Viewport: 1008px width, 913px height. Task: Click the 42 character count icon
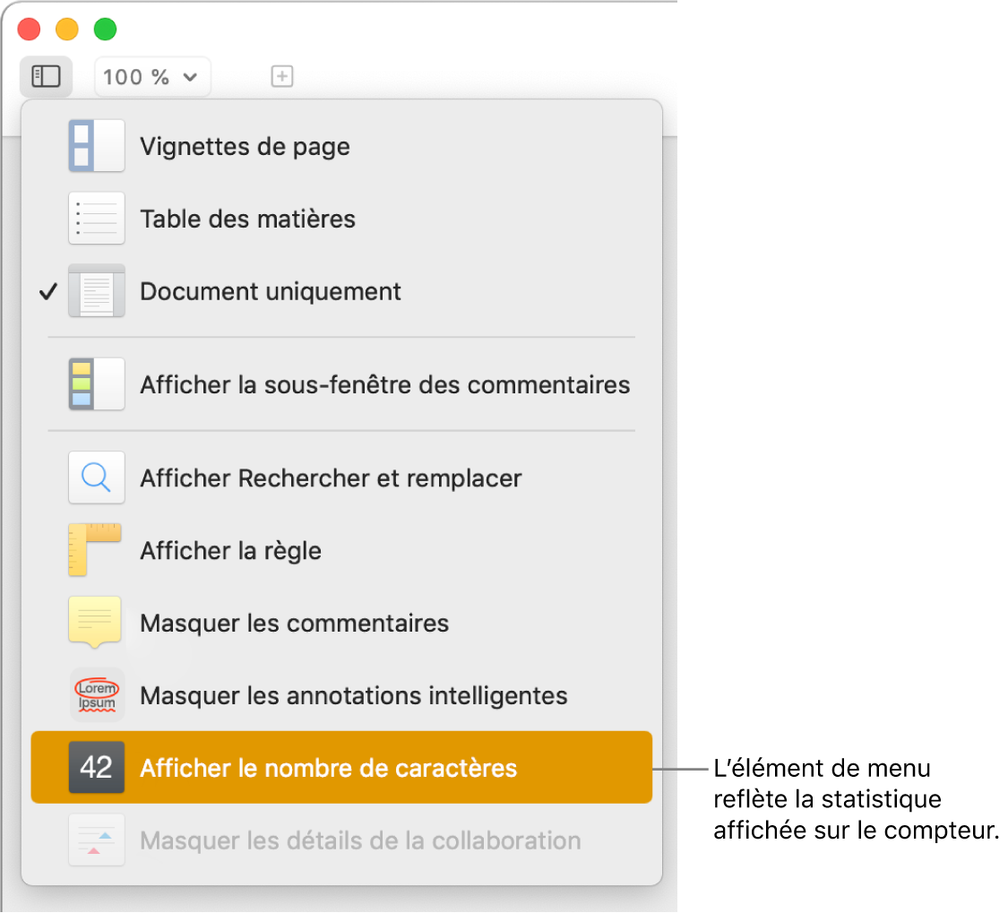pyautogui.click(x=97, y=767)
